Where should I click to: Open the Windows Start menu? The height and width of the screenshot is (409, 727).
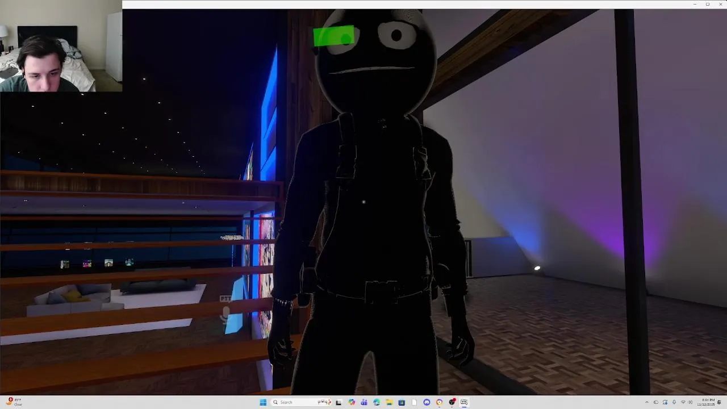tap(263, 402)
